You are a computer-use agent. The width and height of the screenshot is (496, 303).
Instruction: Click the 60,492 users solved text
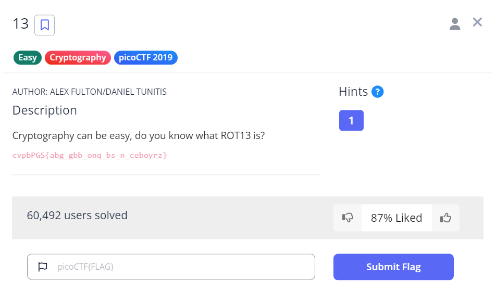tap(77, 215)
